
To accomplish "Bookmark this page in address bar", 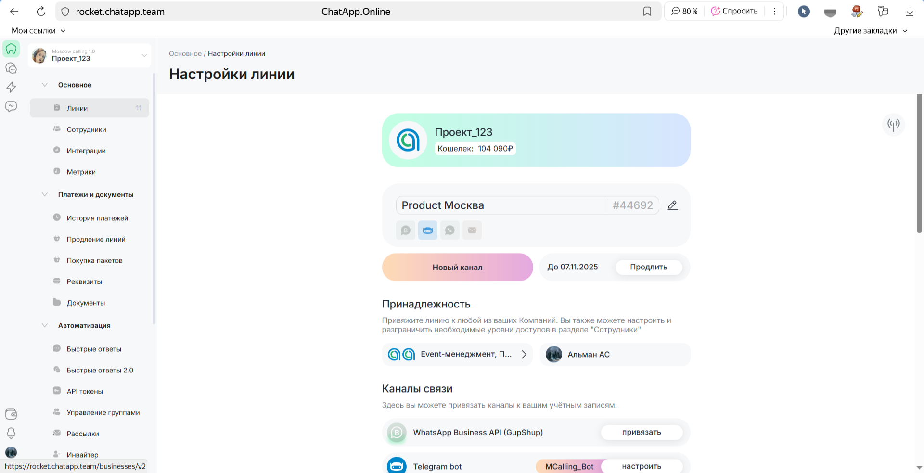I will [647, 12].
